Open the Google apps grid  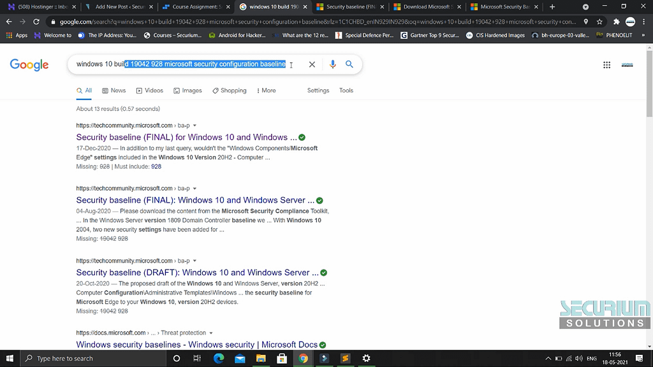pos(607,65)
